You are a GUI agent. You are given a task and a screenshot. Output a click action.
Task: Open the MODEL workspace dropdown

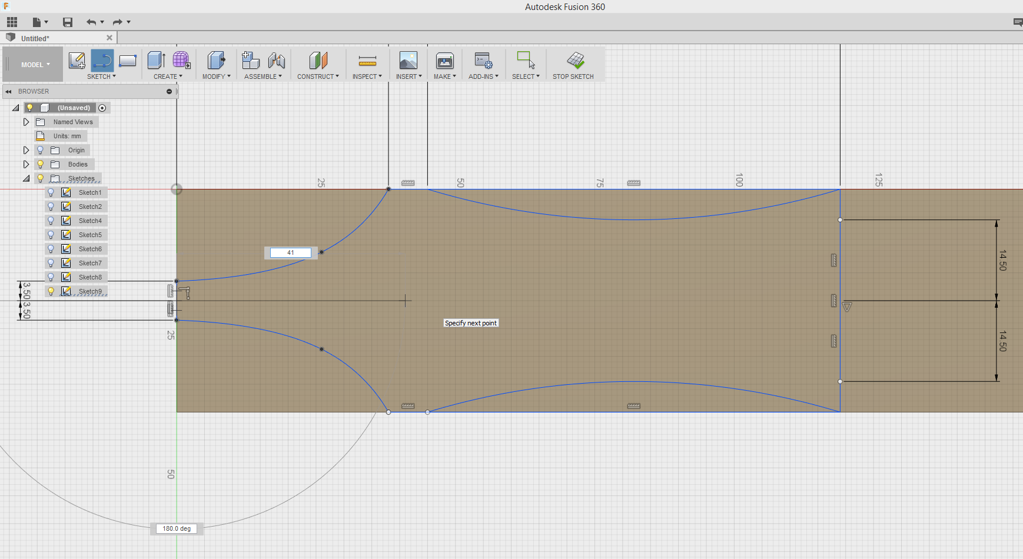33,65
